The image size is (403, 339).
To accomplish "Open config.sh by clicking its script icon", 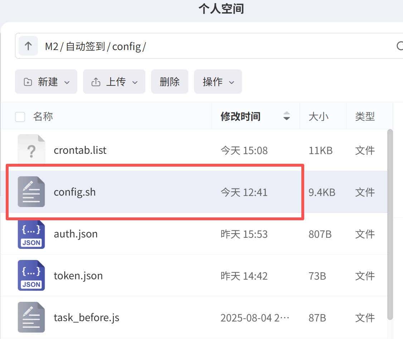I will [31, 192].
